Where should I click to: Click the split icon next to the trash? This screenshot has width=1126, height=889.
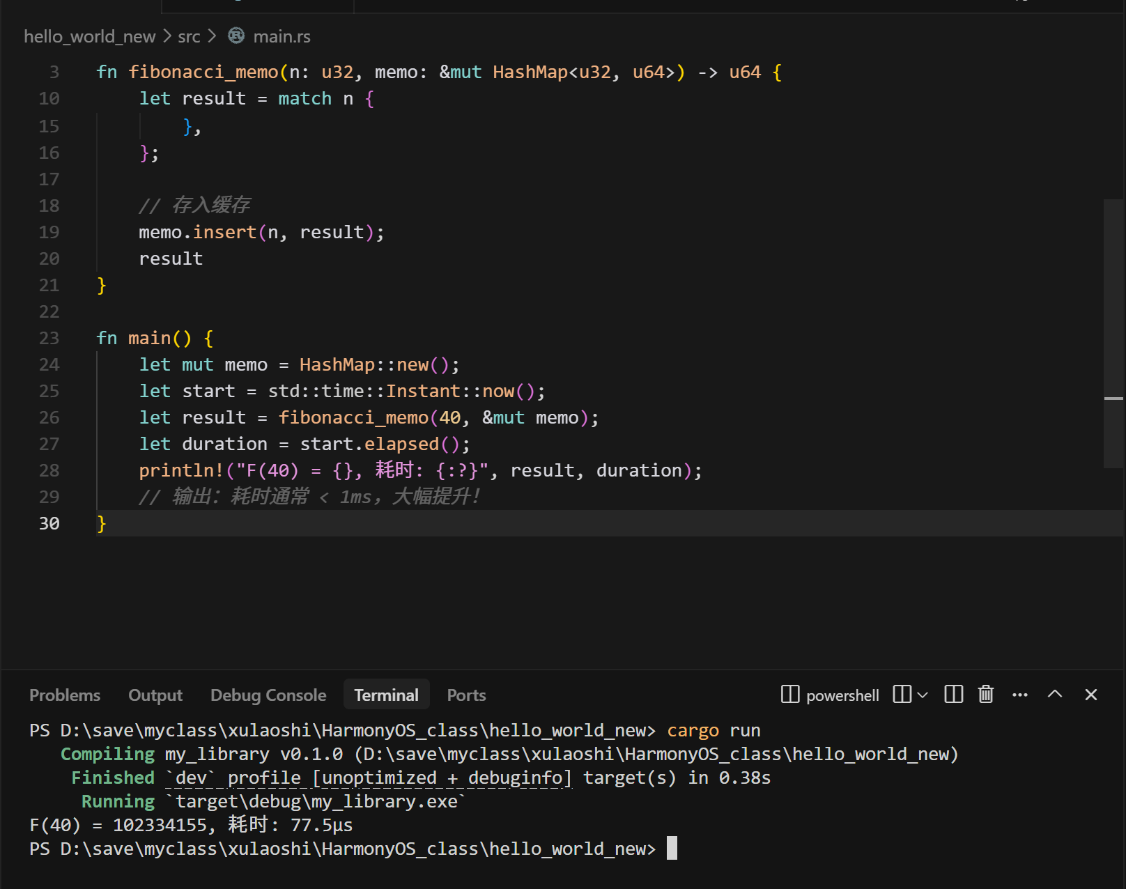[953, 695]
